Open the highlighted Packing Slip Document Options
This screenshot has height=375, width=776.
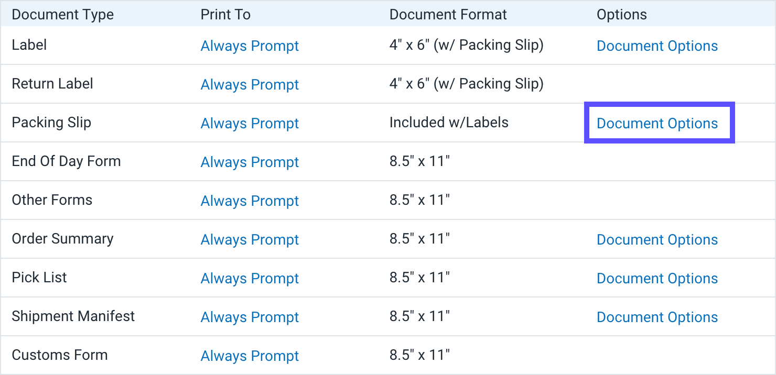point(658,123)
